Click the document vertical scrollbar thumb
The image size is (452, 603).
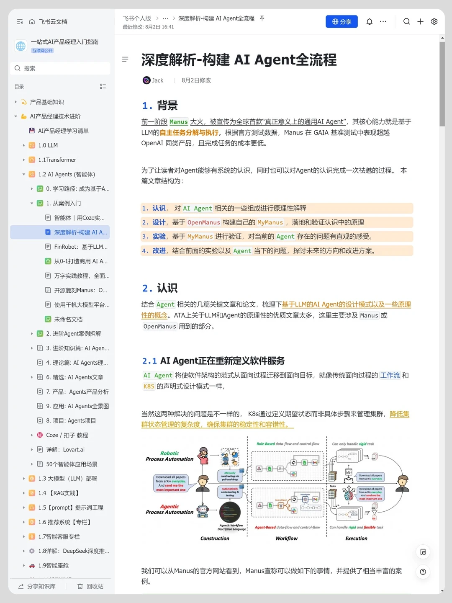pyautogui.click(x=442, y=84)
